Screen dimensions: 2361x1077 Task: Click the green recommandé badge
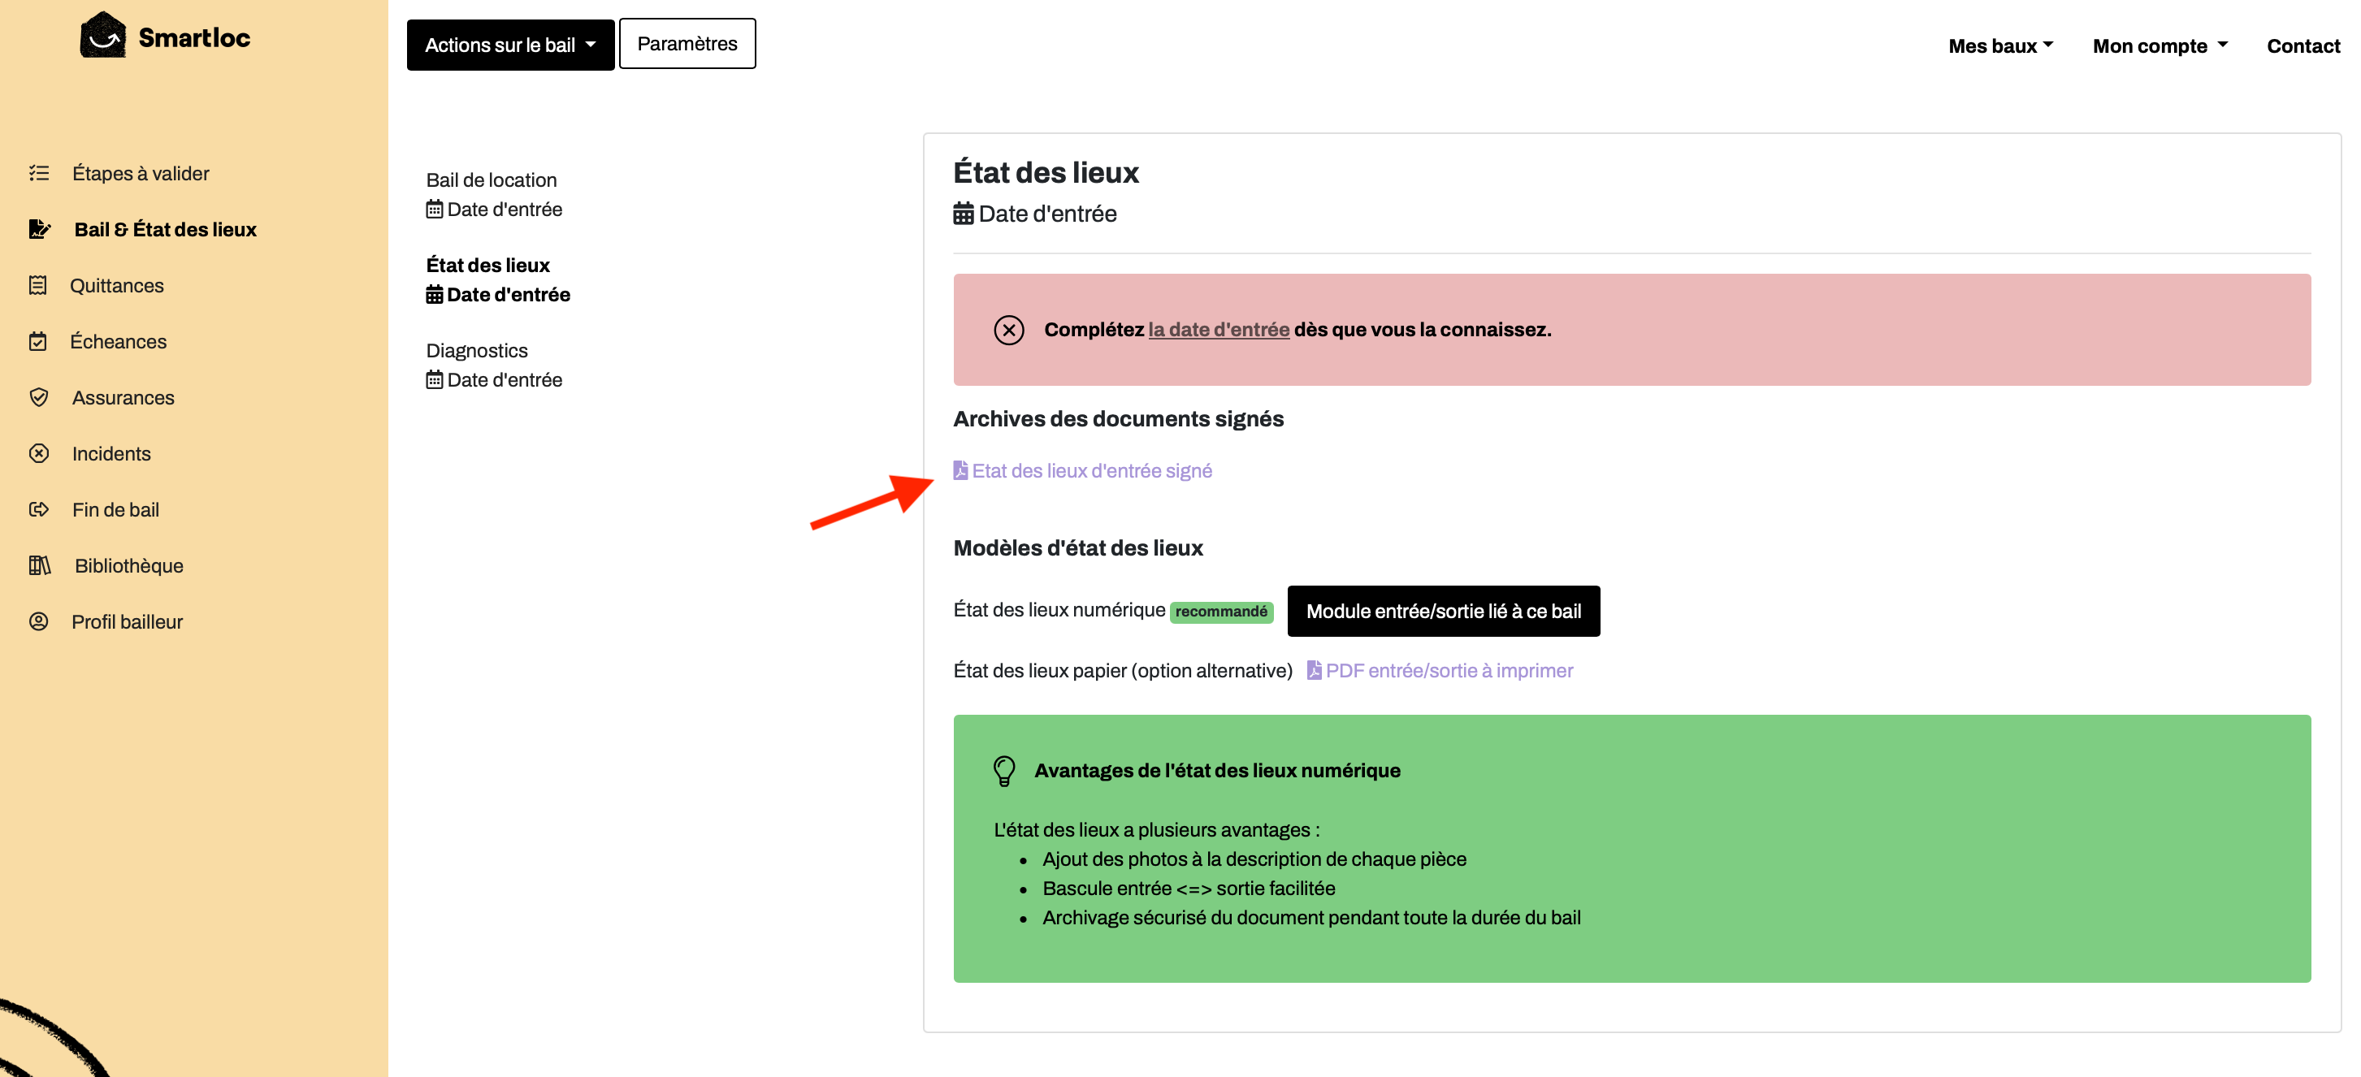(x=1221, y=612)
